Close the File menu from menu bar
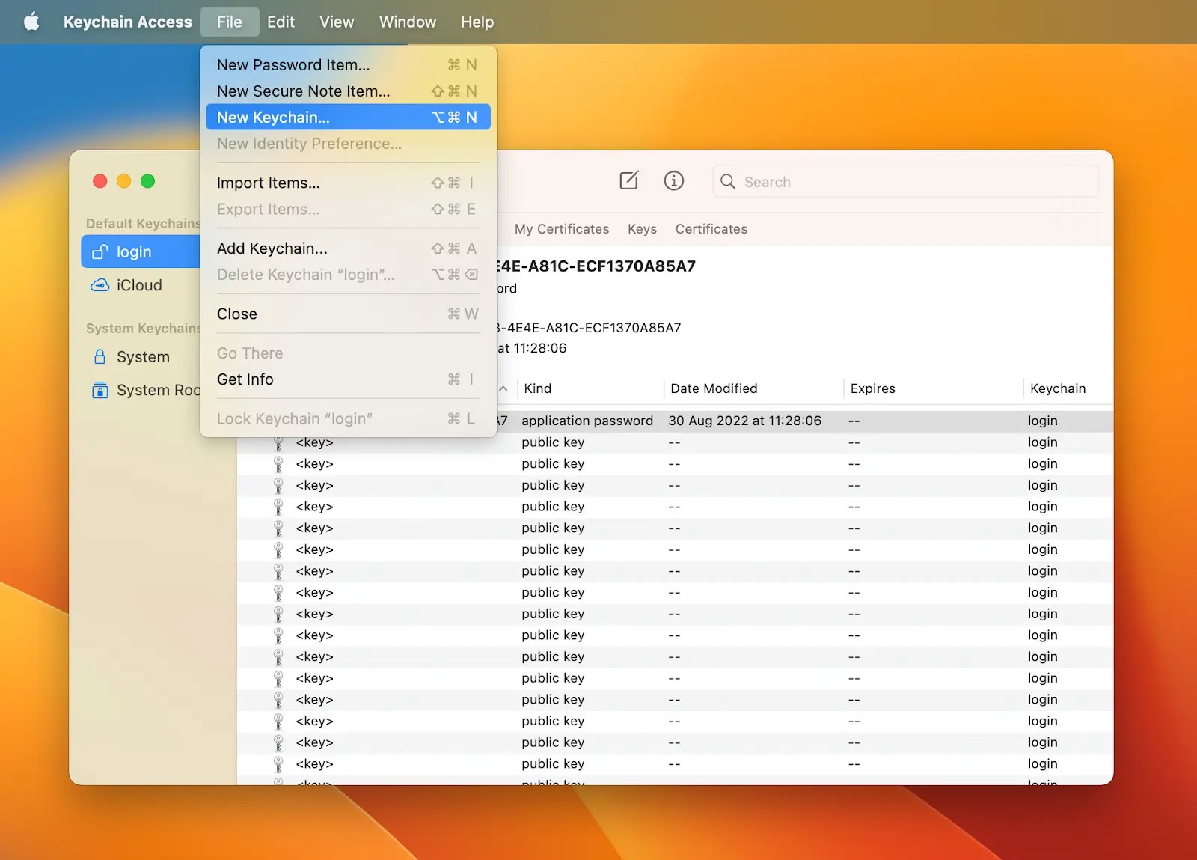Image resolution: width=1197 pixels, height=860 pixels. (x=230, y=22)
